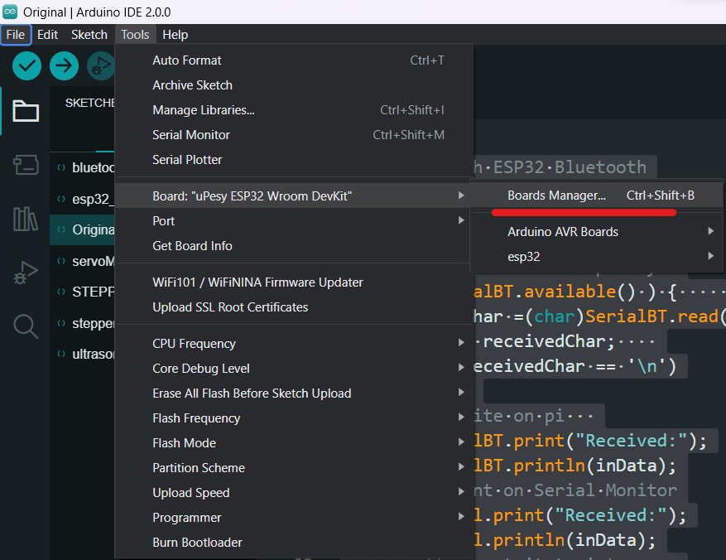Open Manage Libraries... entry
Screen dimensions: 726x560
294,110
